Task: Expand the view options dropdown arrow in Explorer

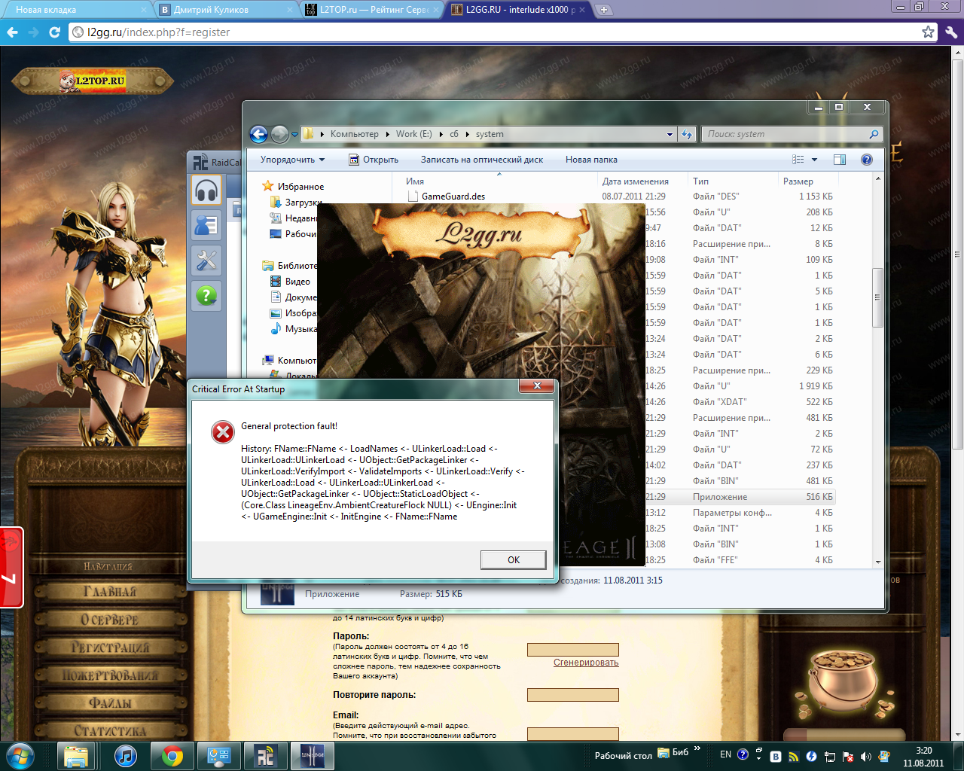Action: [814, 160]
